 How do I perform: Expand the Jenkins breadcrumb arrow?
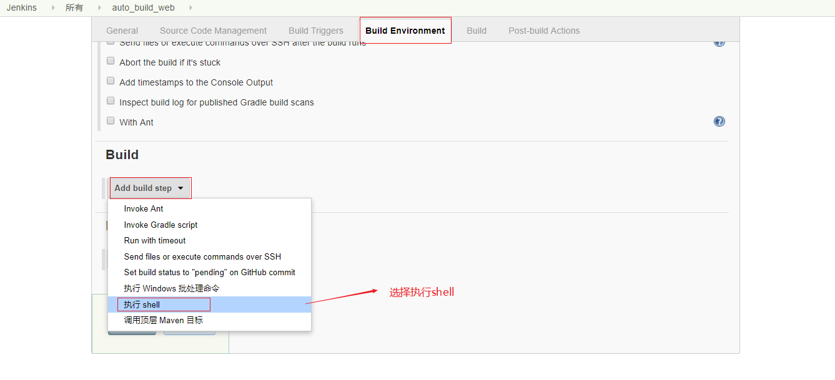[x=53, y=7]
